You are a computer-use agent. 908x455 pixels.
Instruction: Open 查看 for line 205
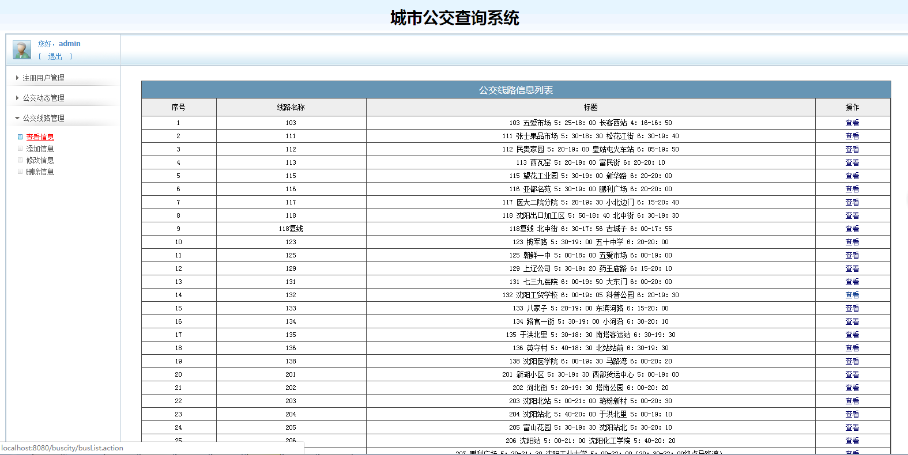click(852, 427)
